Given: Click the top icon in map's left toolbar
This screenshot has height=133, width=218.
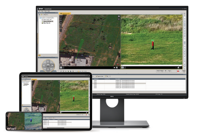Looking at the screenshot, I should pyautogui.click(x=61, y=16).
